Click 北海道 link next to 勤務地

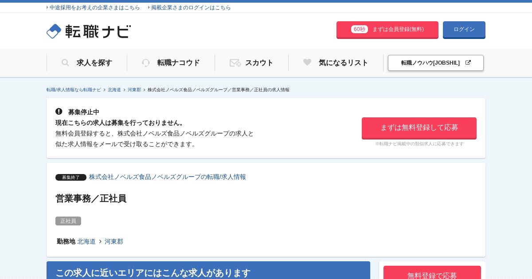pyautogui.click(x=86, y=241)
